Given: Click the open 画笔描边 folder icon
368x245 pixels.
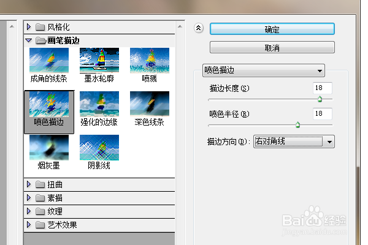Looking at the screenshot, I should pyautogui.click(x=41, y=41).
